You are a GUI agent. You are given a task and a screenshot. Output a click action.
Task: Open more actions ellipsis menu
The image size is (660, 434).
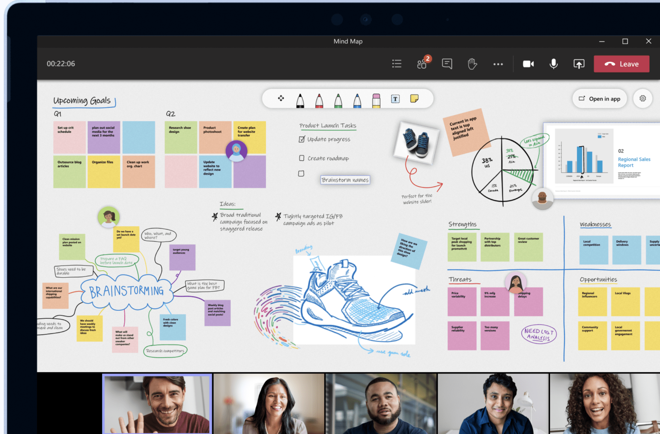tap(498, 64)
